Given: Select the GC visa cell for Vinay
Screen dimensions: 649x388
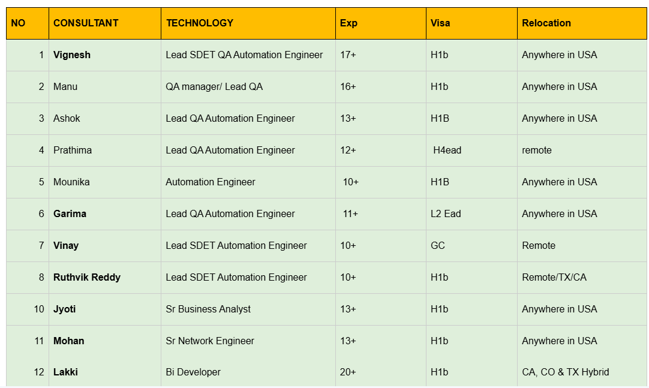Looking at the screenshot, I should (x=438, y=246).
